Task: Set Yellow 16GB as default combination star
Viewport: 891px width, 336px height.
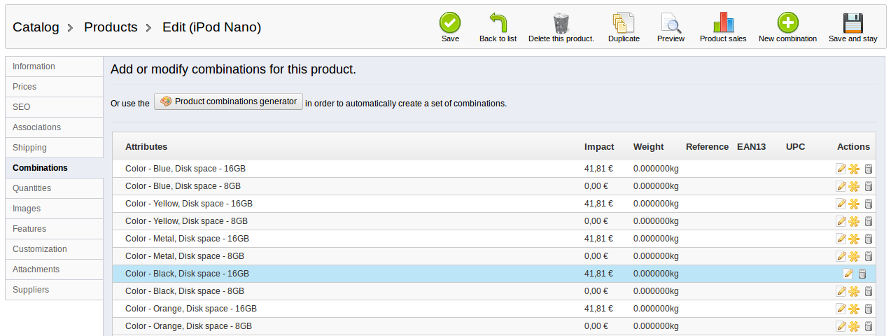Action: tap(854, 204)
